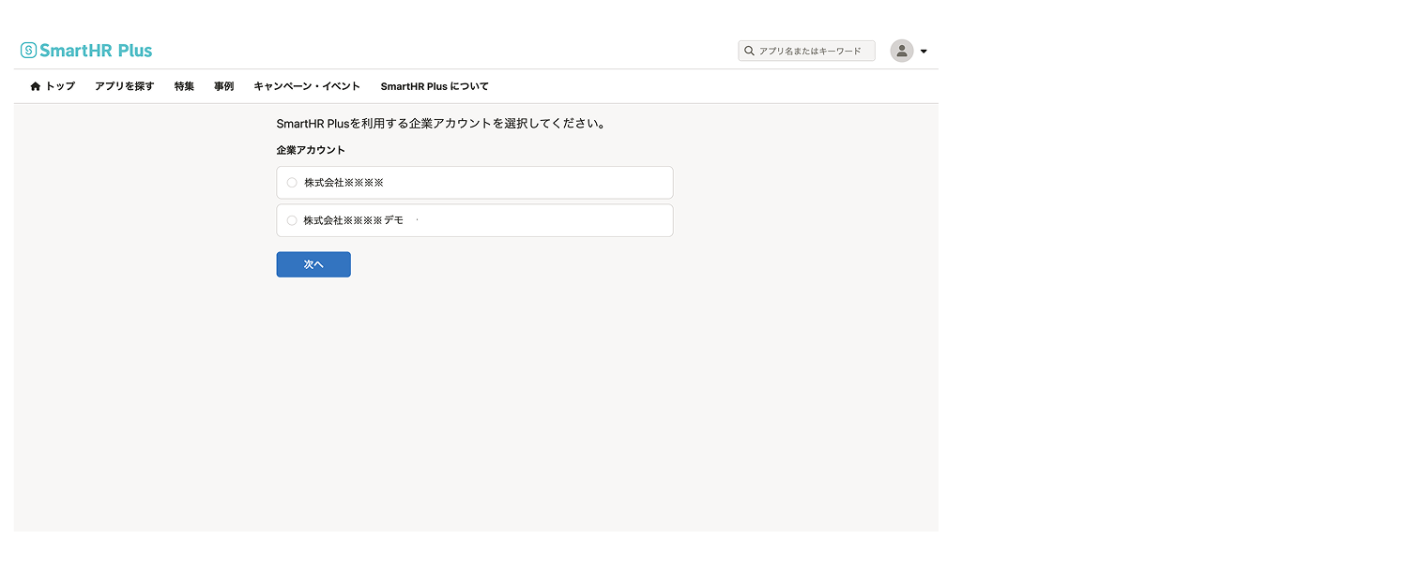This screenshot has width=1405, height=569.
Task: Click the account selection instruction text
Action: (x=440, y=124)
